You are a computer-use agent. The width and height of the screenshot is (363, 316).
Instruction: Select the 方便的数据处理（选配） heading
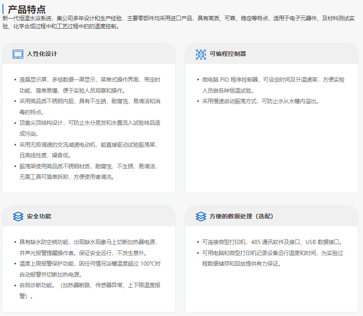pyautogui.click(x=241, y=216)
